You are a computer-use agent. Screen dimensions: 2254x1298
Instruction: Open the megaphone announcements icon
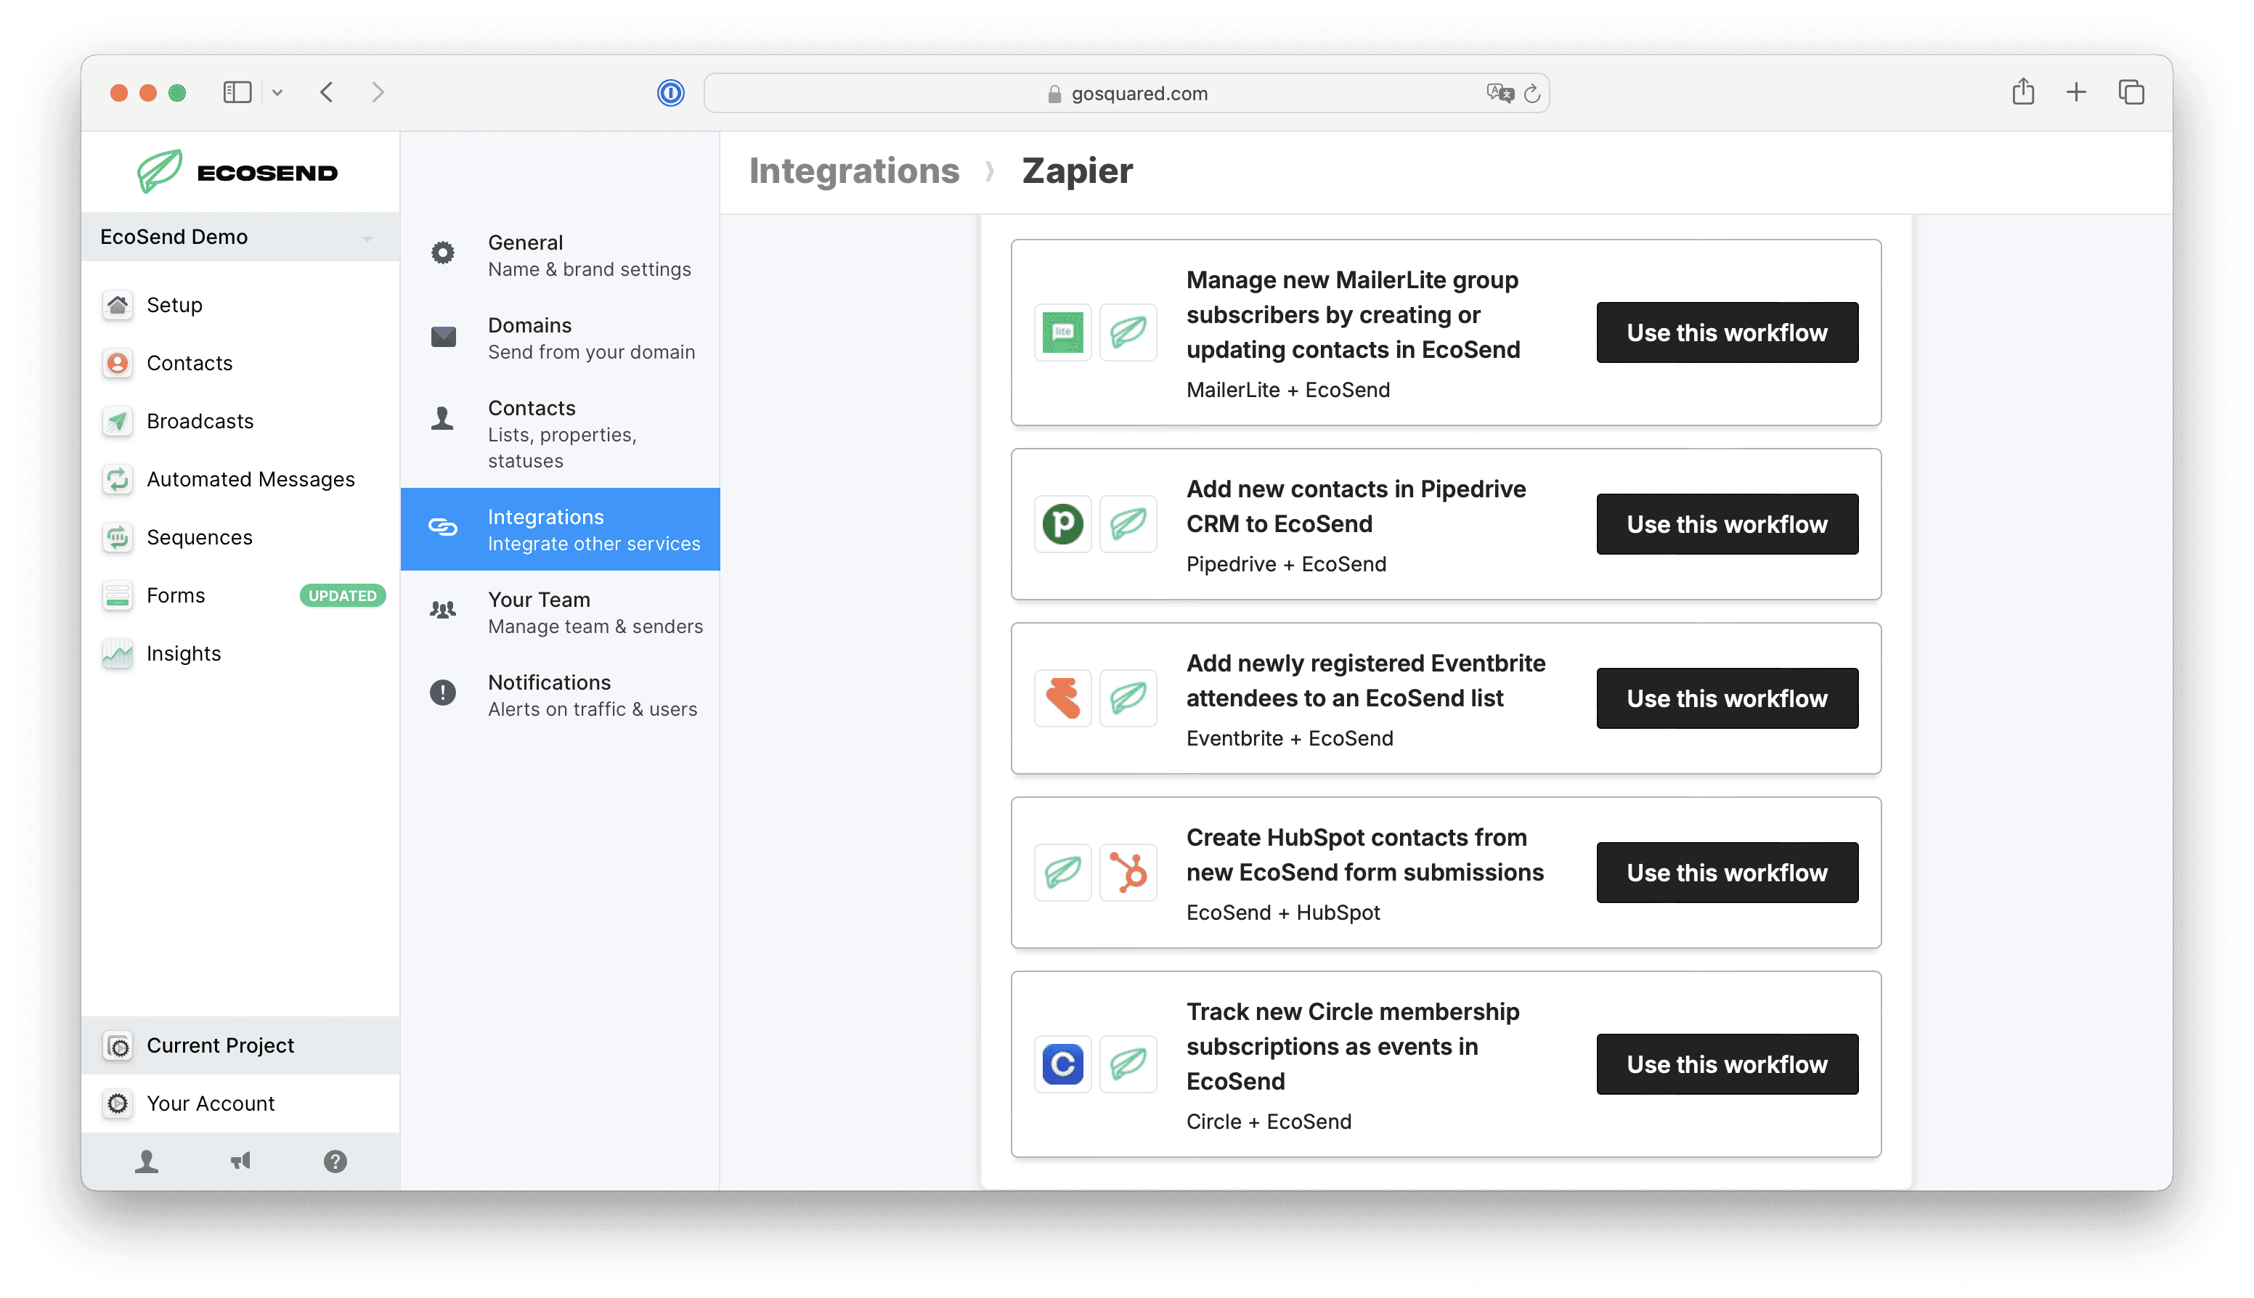pyautogui.click(x=241, y=1161)
